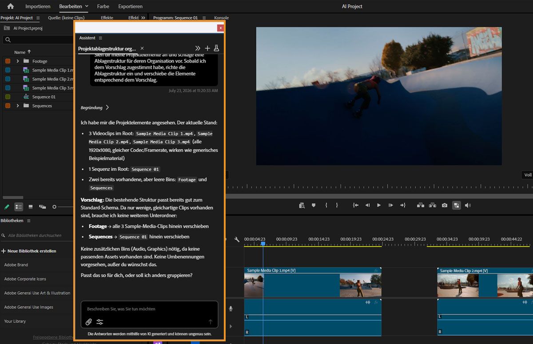Start a new chat with plus icon
This screenshot has width=533, height=344.
point(207,48)
